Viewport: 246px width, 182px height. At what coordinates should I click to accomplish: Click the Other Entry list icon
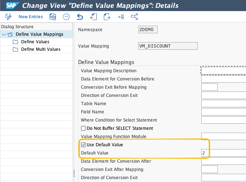[121, 16]
